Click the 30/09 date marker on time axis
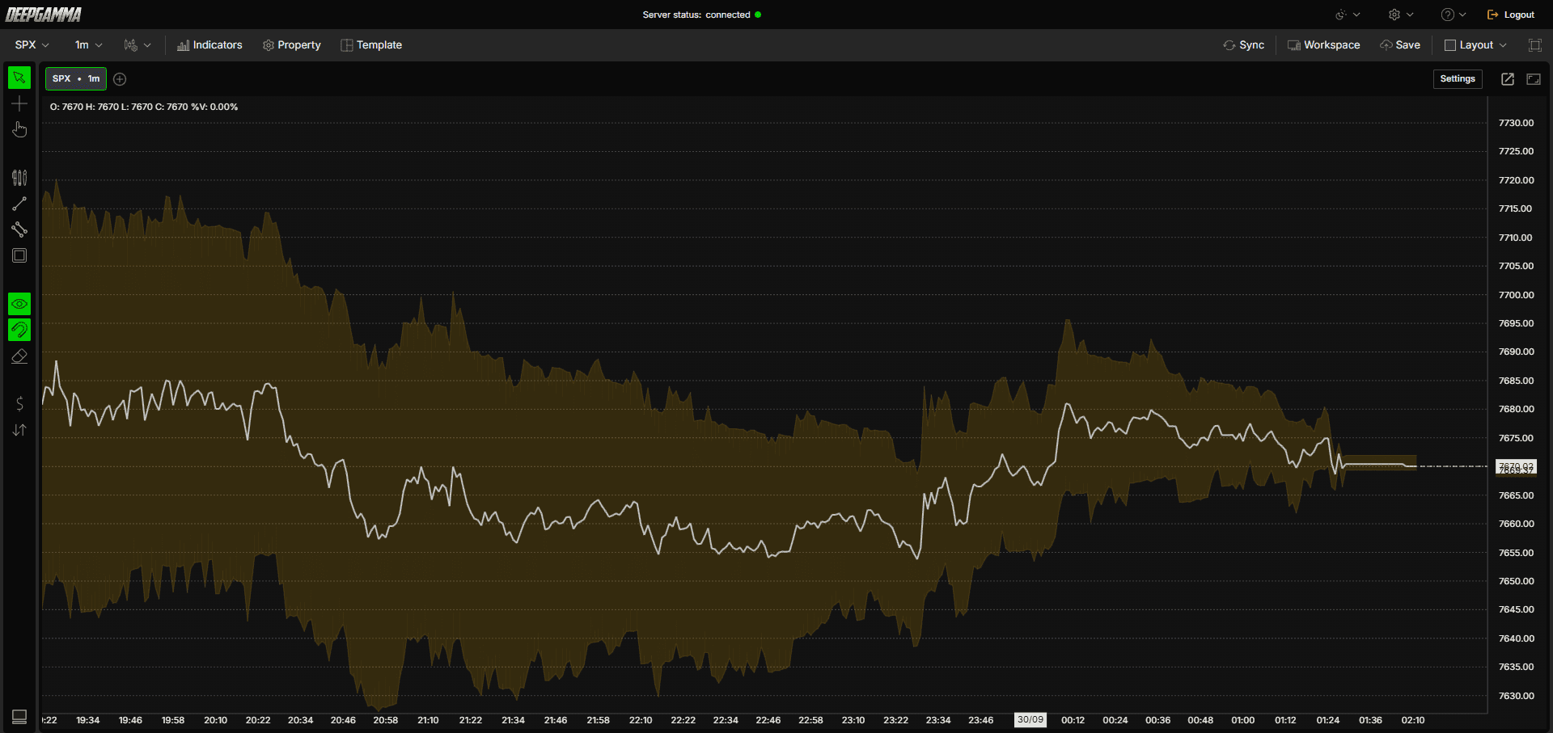The image size is (1553, 733). coord(1030,720)
